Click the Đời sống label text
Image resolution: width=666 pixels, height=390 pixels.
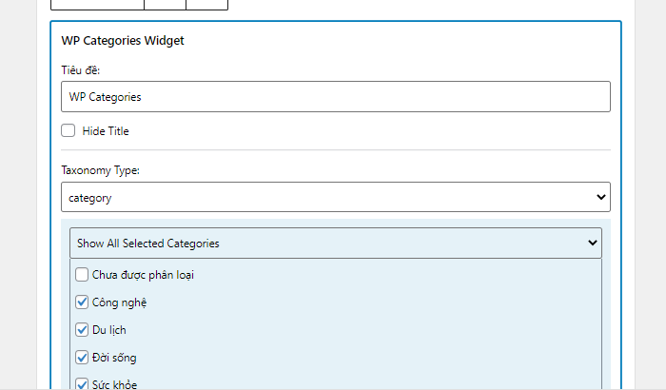click(x=114, y=358)
